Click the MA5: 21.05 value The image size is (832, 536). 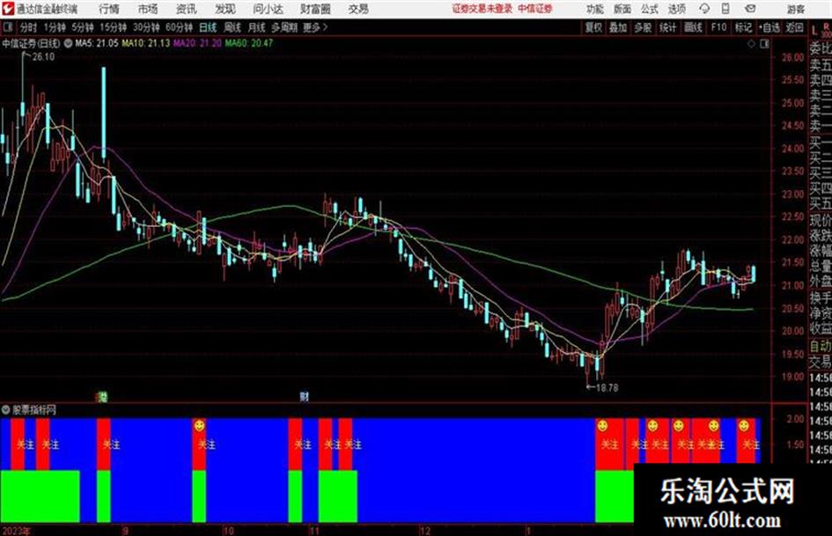97,43
